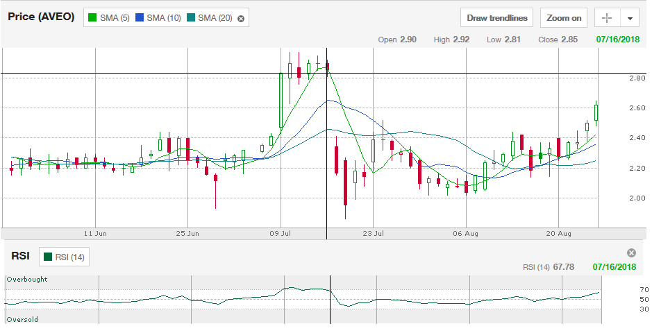Click the Oversold label in RSI chart

tap(22, 319)
